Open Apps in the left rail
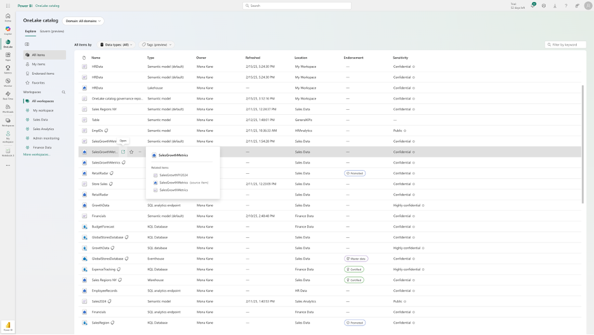 coord(8,56)
